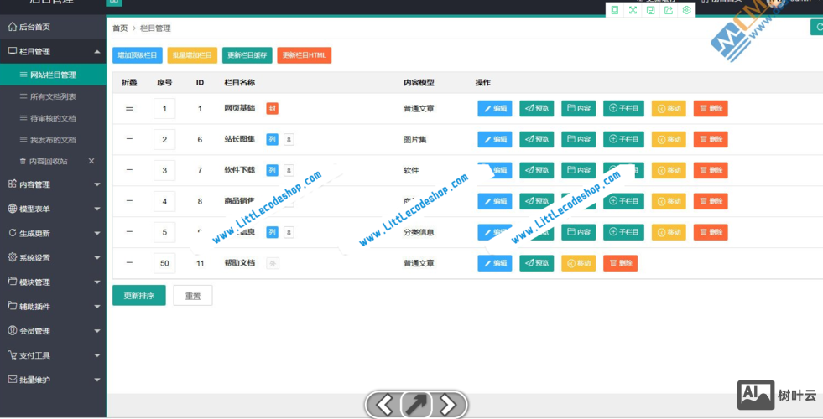Open 待审核的文档 in the sidebar

tap(53, 118)
